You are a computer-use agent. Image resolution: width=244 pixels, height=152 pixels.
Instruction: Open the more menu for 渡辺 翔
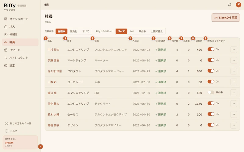tap(234, 93)
